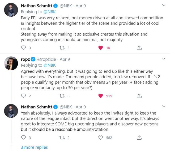Open options chevron on ropz's tweet
The image size is (170, 151).
(x=163, y=59)
